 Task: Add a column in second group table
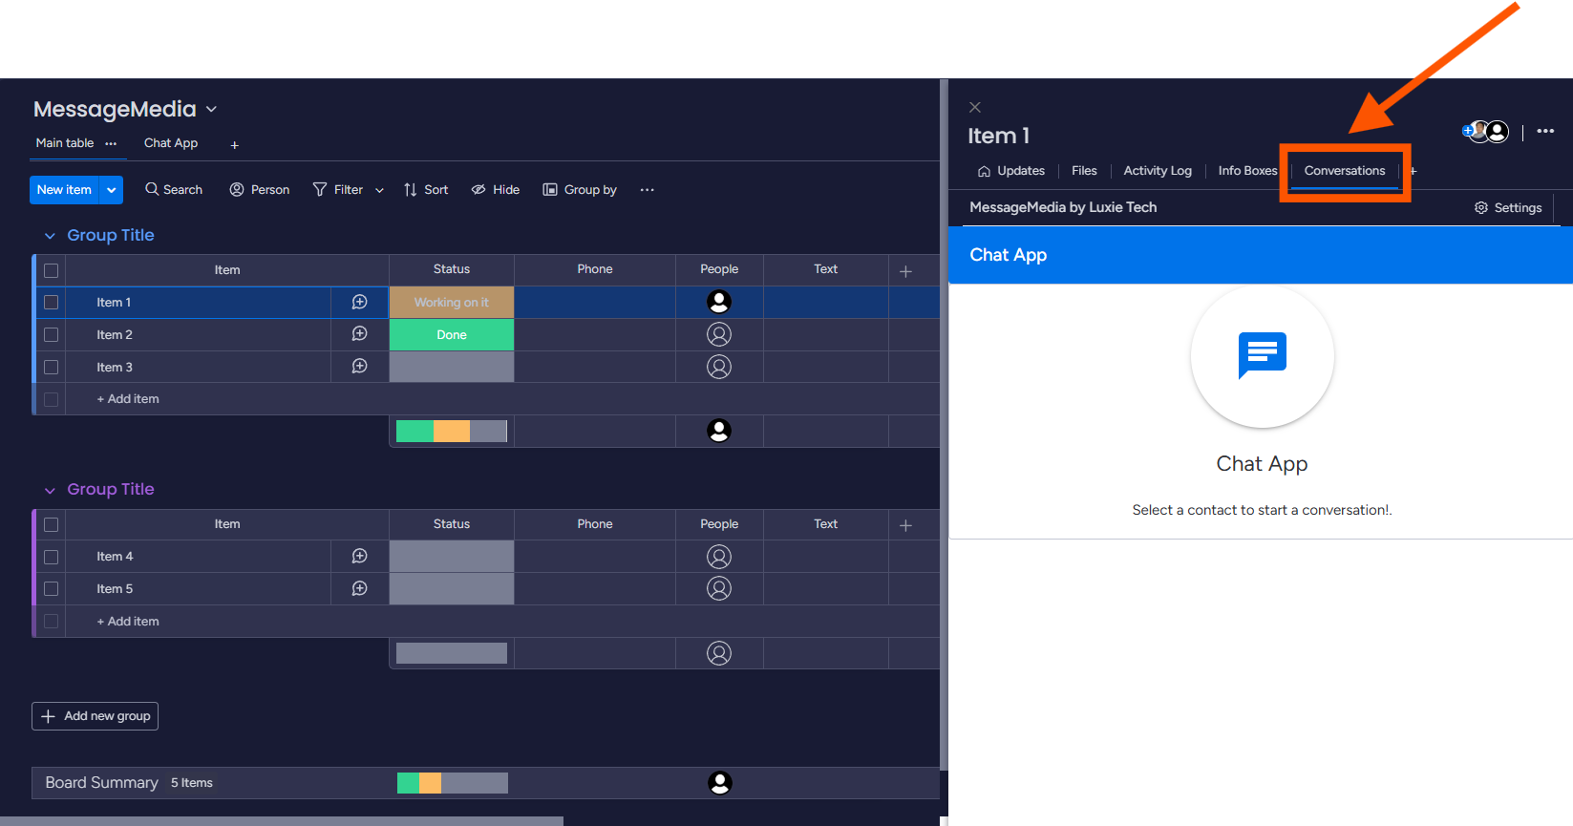pyautogui.click(x=905, y=525)
